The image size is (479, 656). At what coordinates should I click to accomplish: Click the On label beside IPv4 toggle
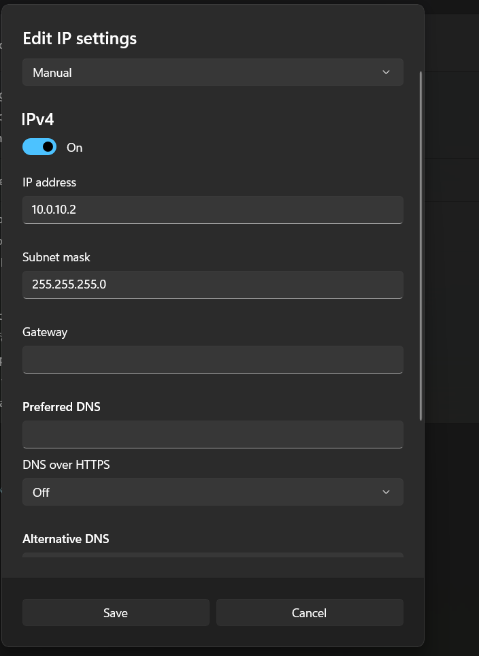(x=74, y=148)
